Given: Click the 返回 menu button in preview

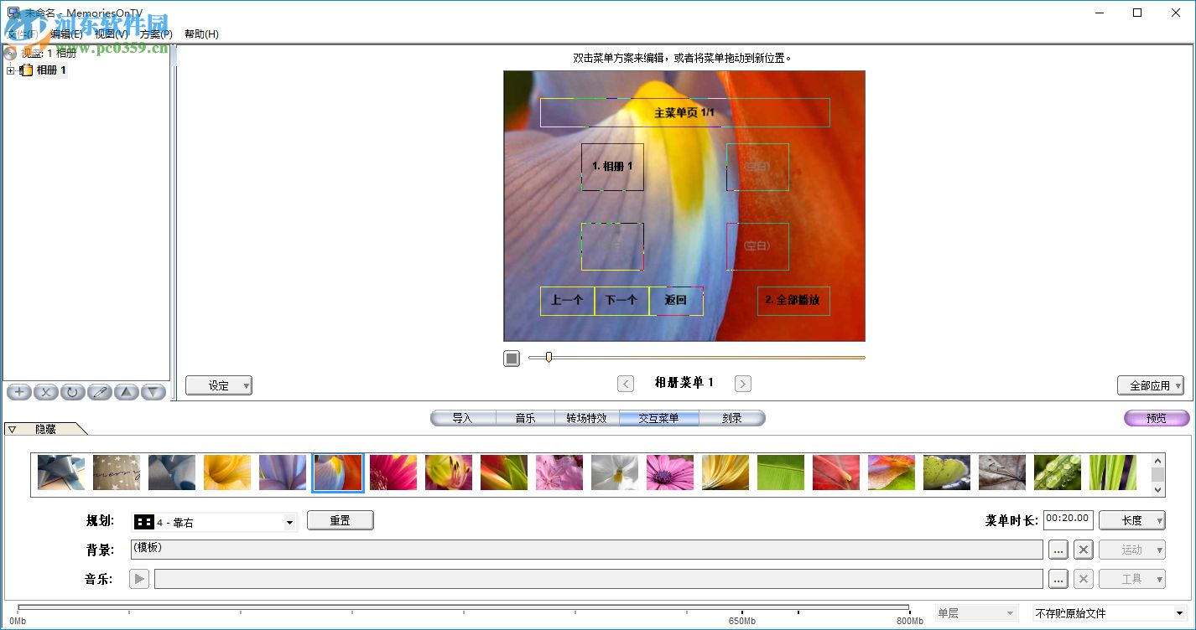Looking at the screenshot, I should pos(676,301).
